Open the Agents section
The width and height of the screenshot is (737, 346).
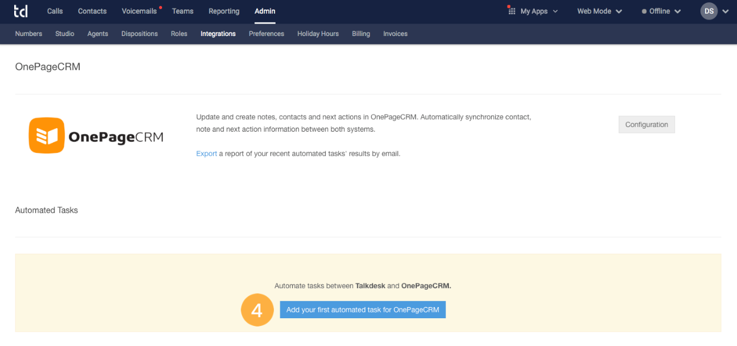[98, 34]
